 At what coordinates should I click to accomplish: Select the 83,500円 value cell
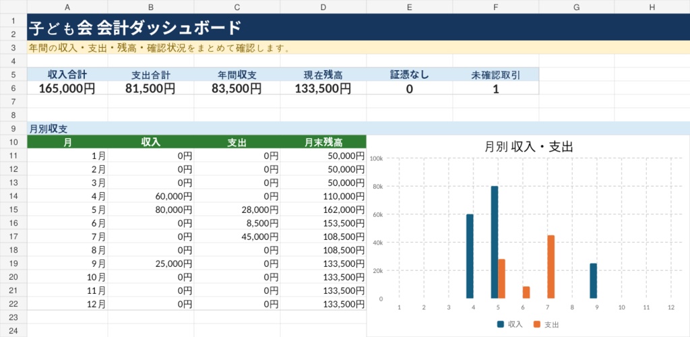[237, 88]
